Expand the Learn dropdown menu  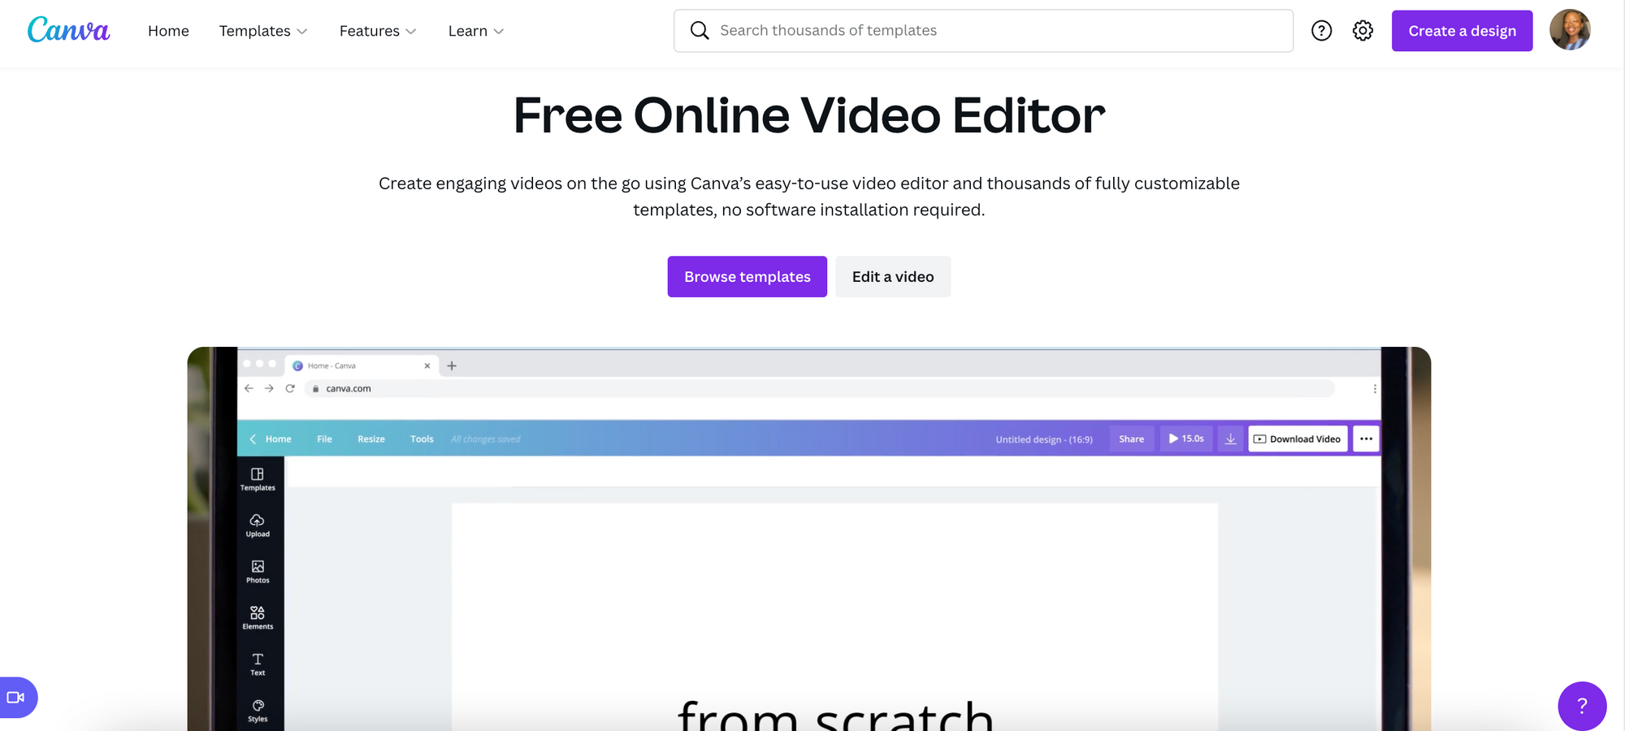coord(476,31)
